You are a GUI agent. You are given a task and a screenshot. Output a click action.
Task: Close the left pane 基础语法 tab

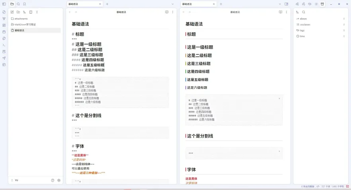point(100,4)
